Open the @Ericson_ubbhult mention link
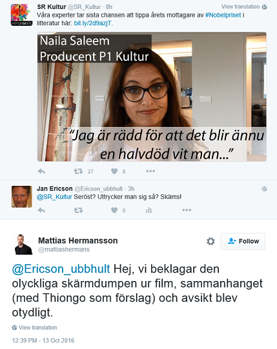277x349 pixels. pyautogui.click(x=61, y=269)
